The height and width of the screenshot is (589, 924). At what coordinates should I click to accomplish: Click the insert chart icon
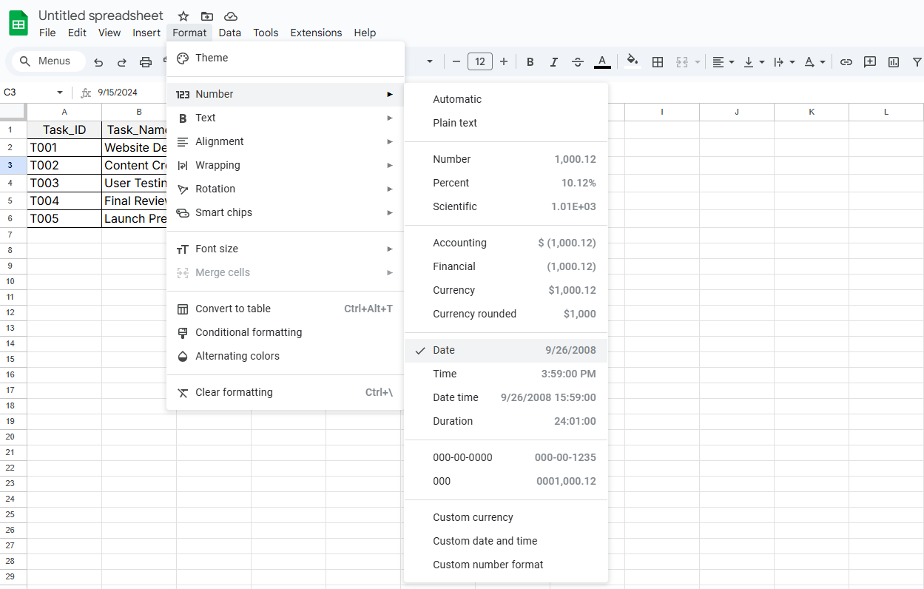(x=894, y=62)
